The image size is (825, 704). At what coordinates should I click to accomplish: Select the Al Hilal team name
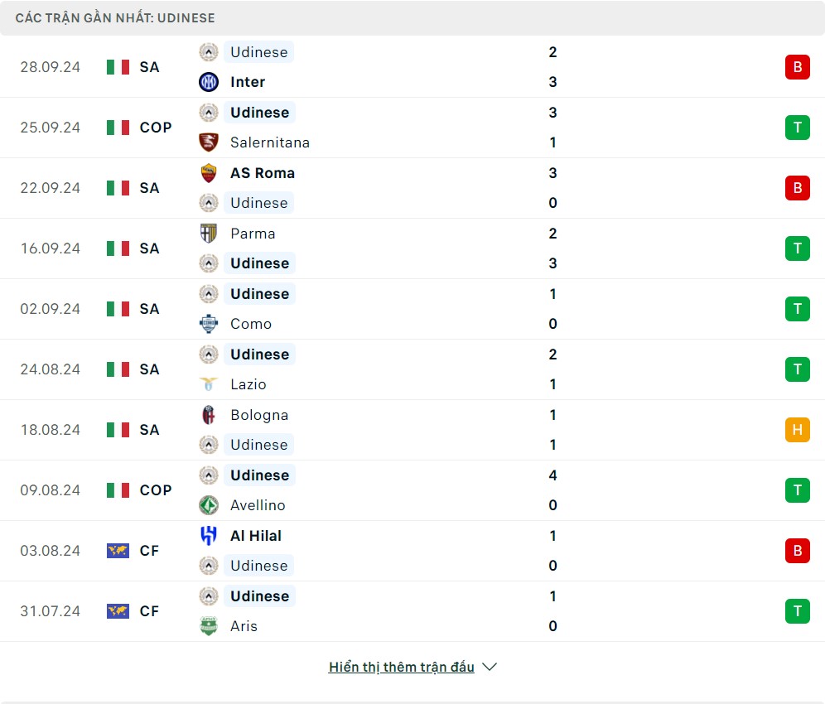pos(254,536)
